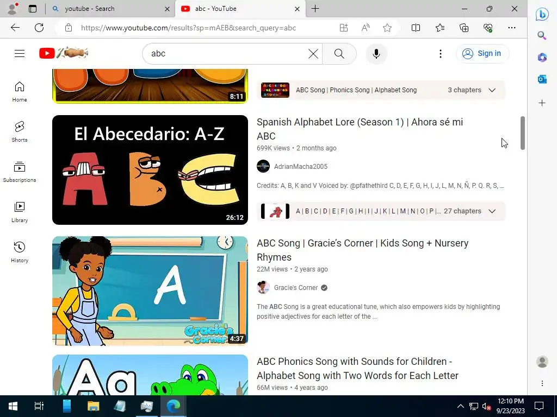The width and height of the screenshot is (557, 417).
Task: Open YouTube settings three-dot menu
Action: click(x=441, y=54)
